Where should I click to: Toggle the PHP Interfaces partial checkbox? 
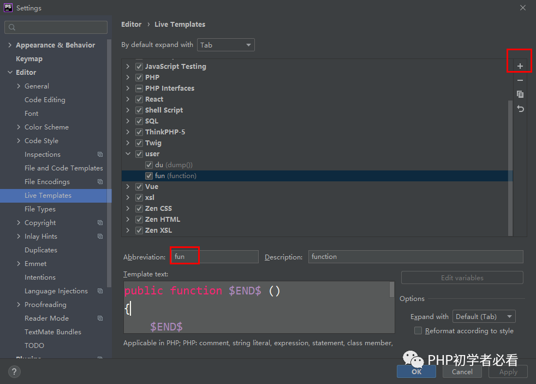tap(139, 88)
